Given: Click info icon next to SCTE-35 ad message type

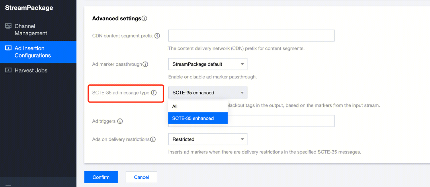Looking at the screenshot, I should tap(154, 92).
